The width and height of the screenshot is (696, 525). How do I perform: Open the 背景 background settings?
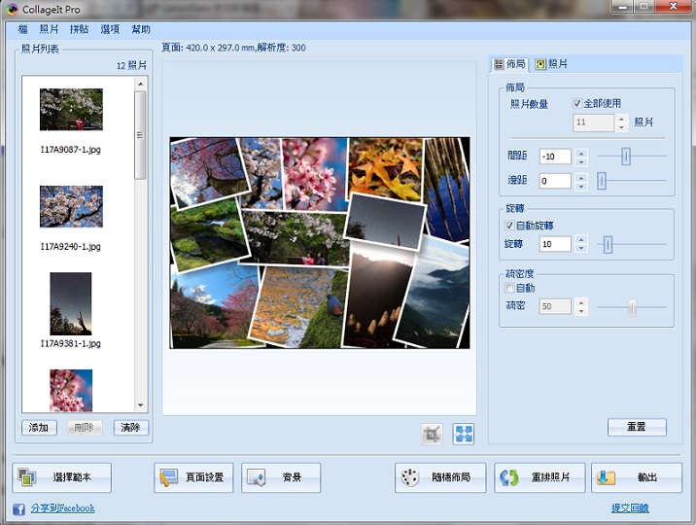point(281,477)
